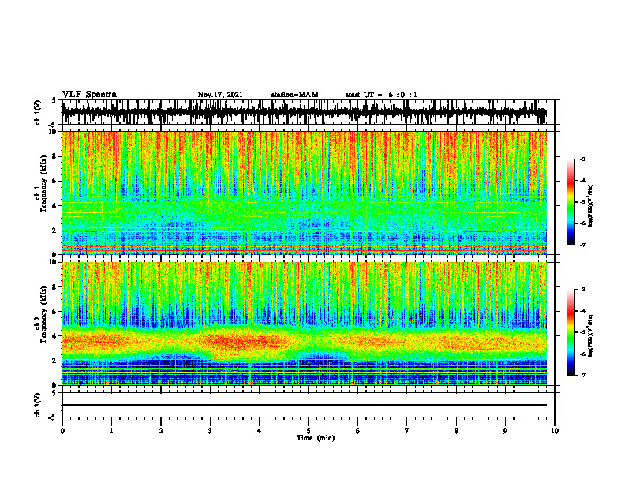Click the ch.1 frequency axis "2" tick label
The width and height of the screenshot is (625, 483).
coord(55,230)
